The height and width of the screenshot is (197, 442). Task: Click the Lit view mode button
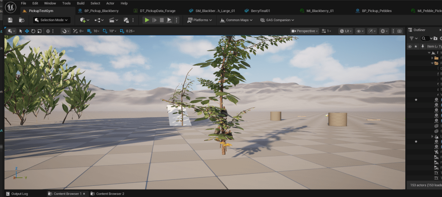(x=346, y=31)
